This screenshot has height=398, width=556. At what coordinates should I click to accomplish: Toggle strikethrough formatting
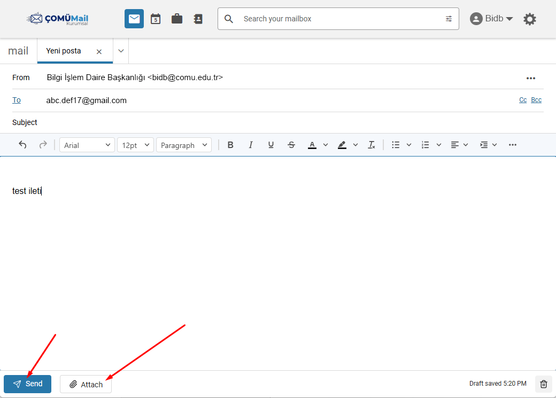coord(291,145)
